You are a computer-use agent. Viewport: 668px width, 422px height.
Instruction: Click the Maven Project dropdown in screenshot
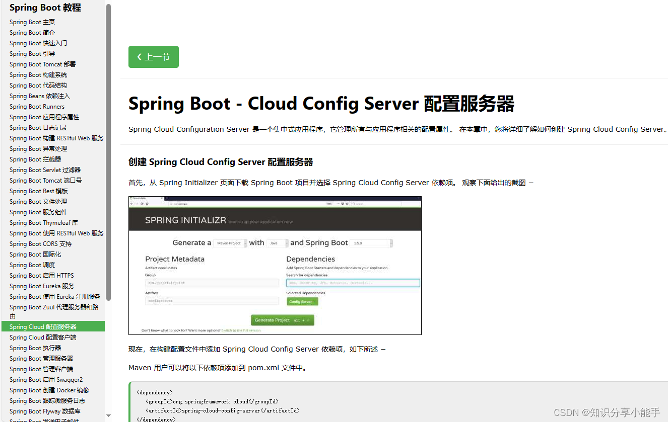pos(230,243)
